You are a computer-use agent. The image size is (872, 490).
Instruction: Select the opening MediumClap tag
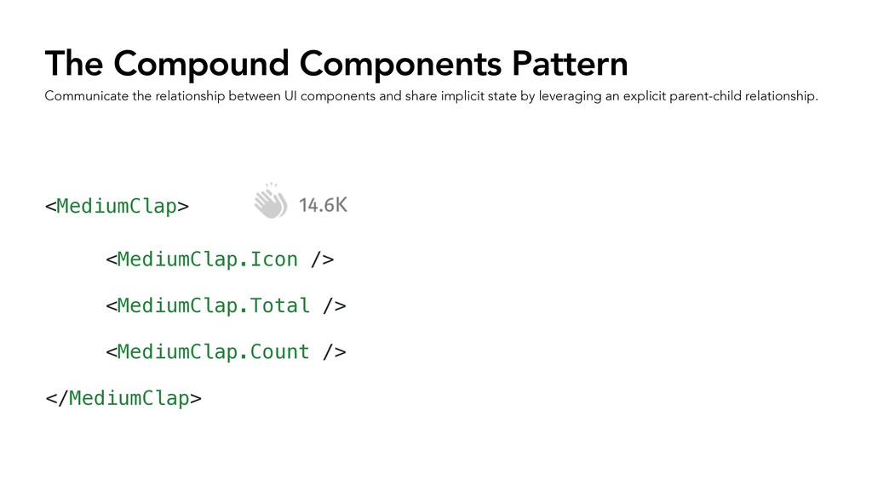[117, 206]
